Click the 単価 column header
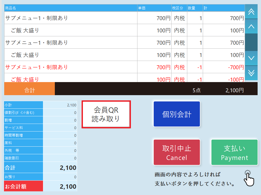Viewport: 261px width, 195px height. 154,8
